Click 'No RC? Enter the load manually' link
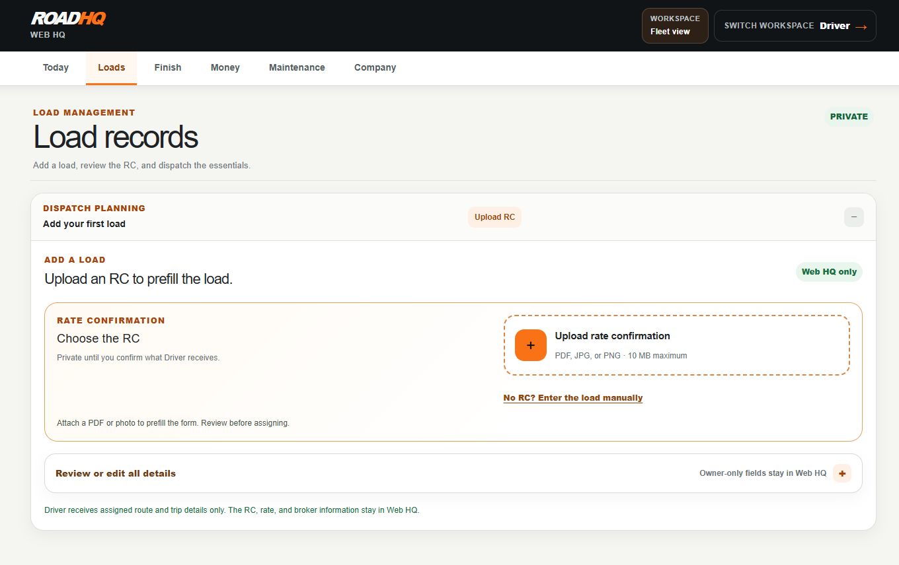Image resolution: width=899 pixels, height=565 pixels. click(573, 398)
